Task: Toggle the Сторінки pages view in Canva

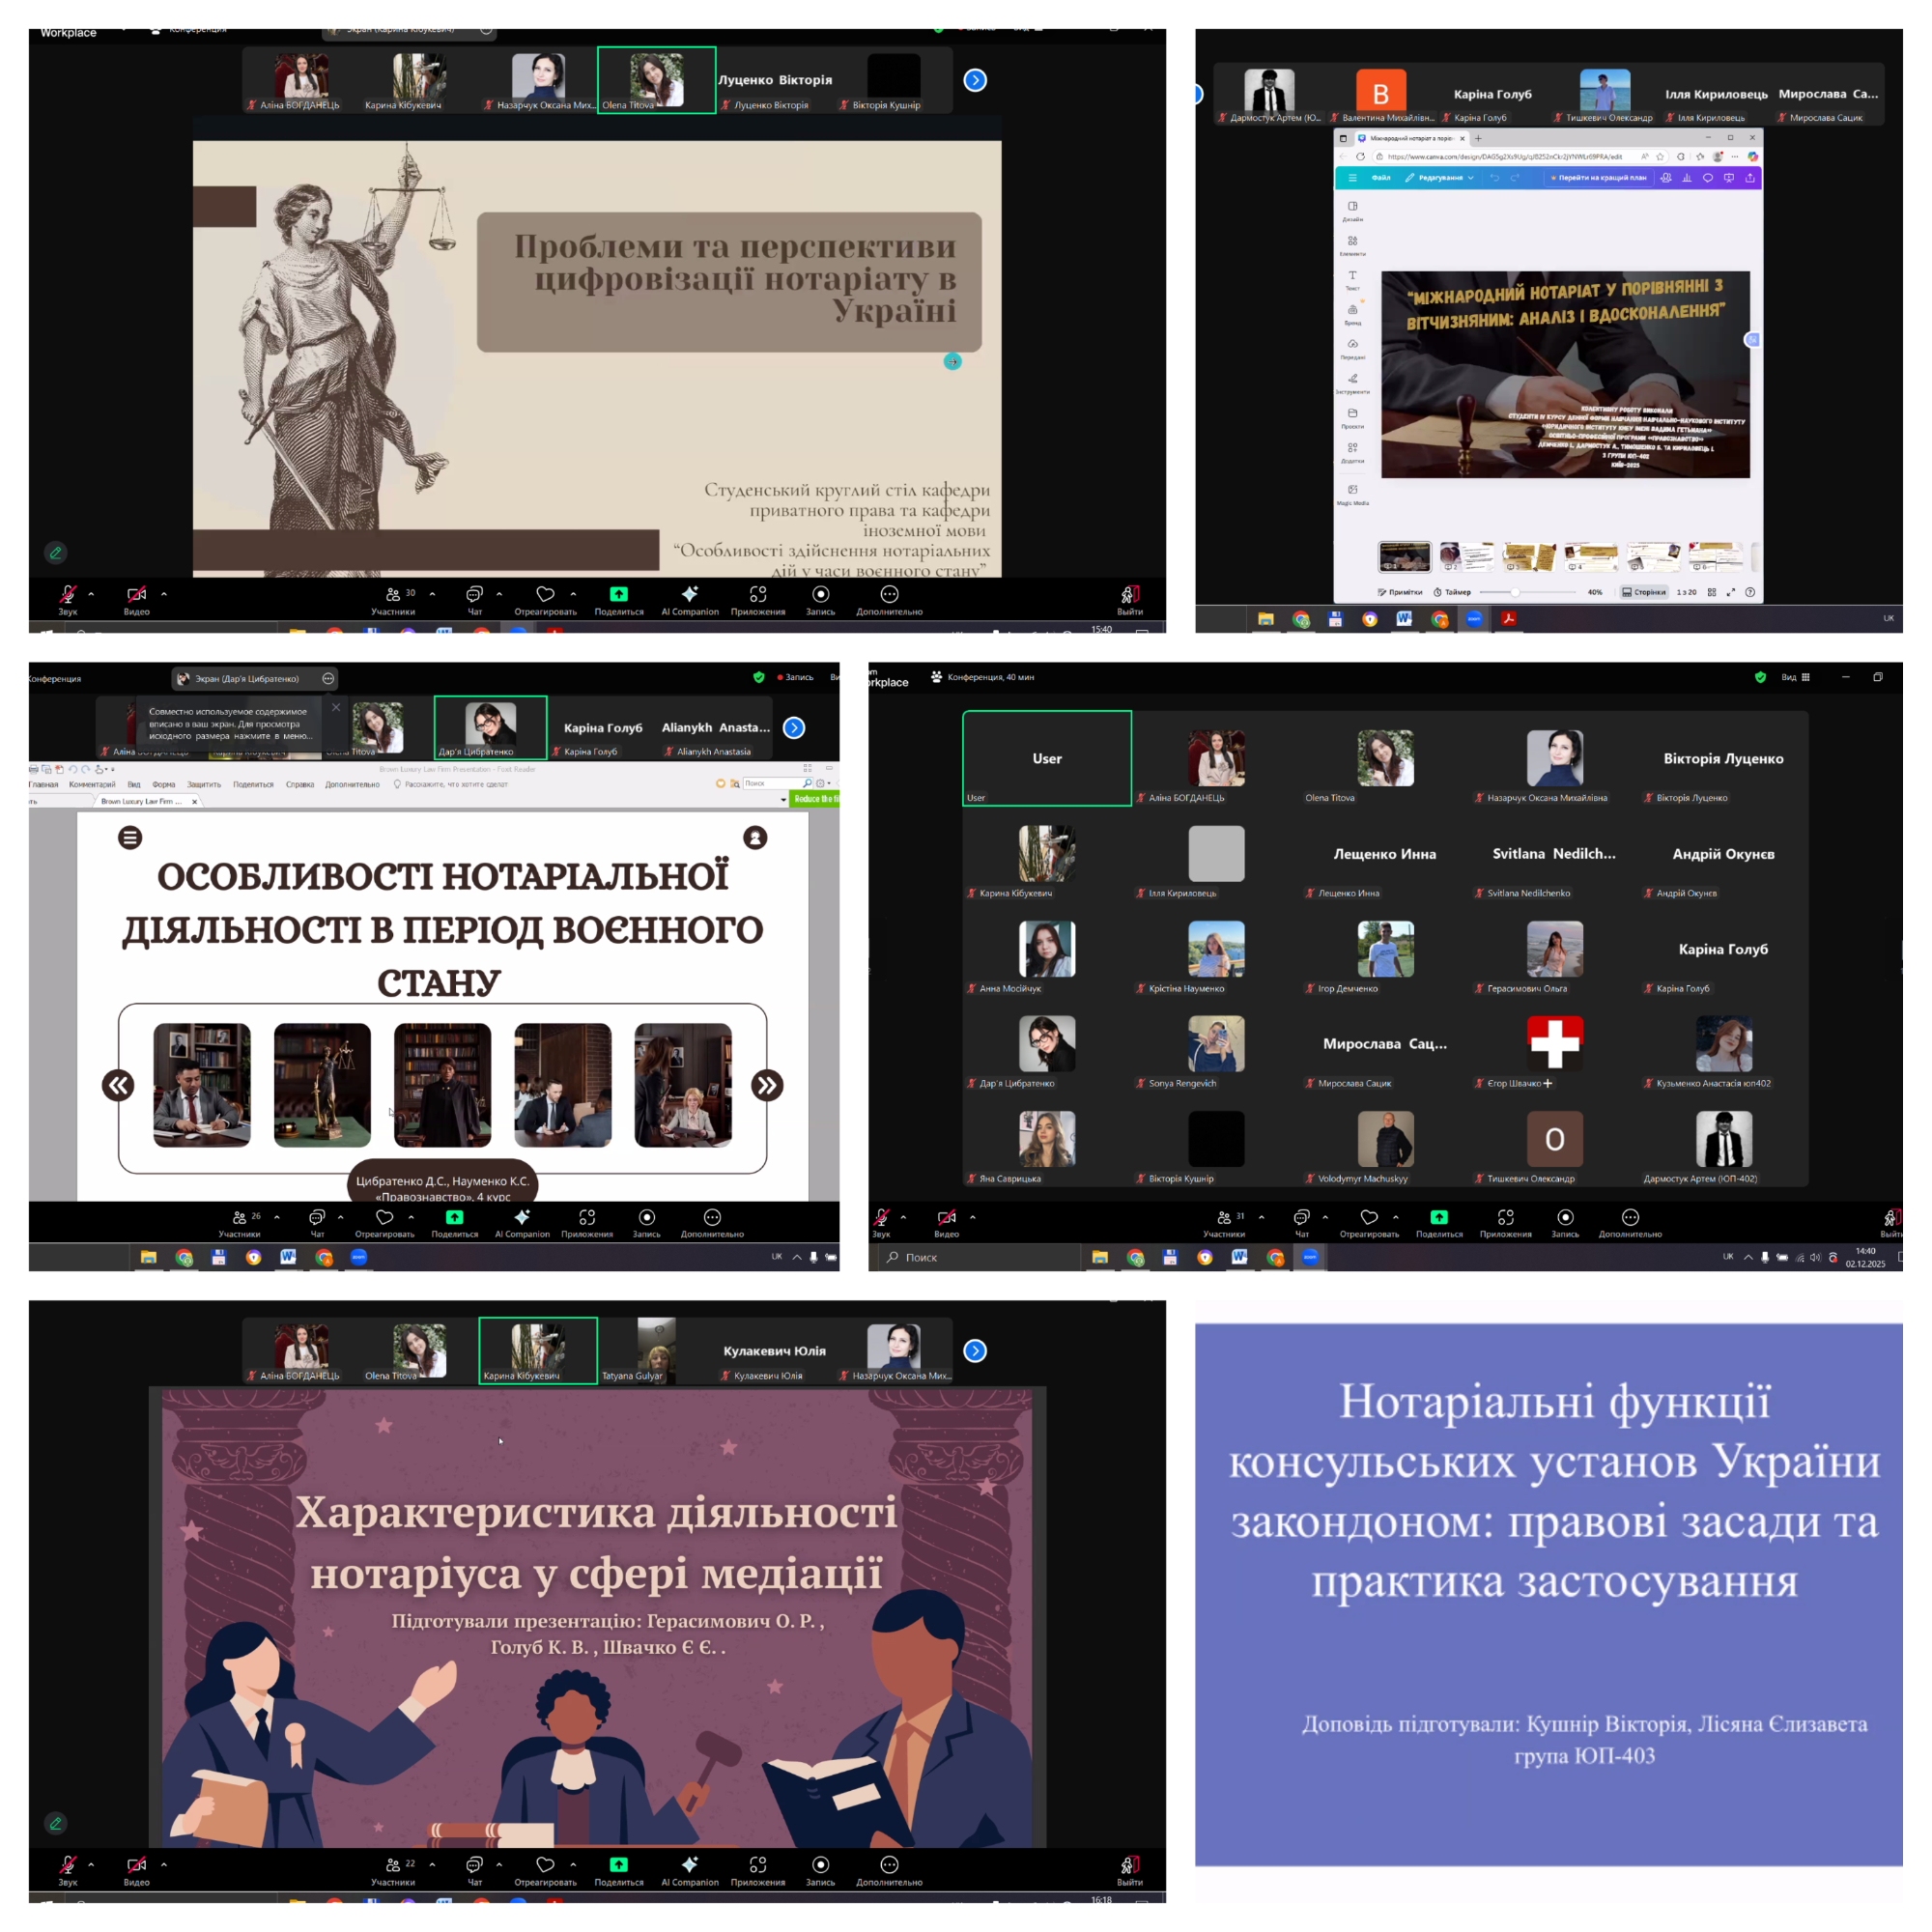Action: [1644, 592]
